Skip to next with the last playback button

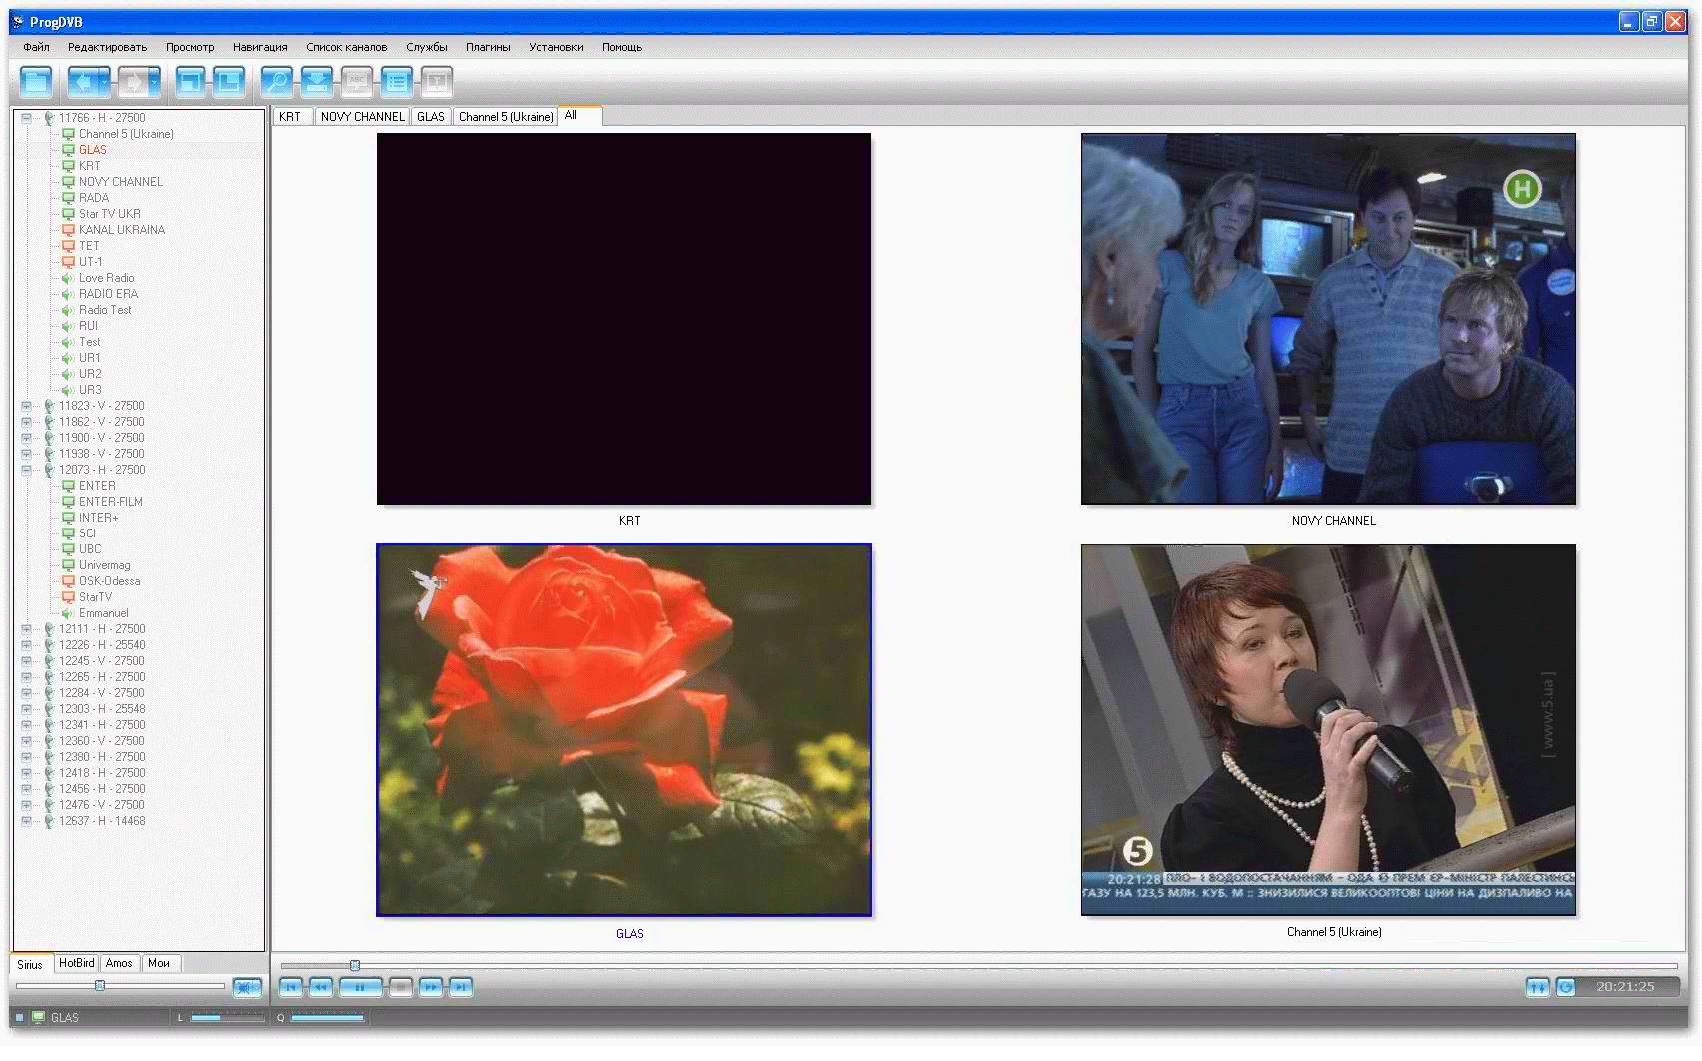pyautogui.click(x=460, y=987)
